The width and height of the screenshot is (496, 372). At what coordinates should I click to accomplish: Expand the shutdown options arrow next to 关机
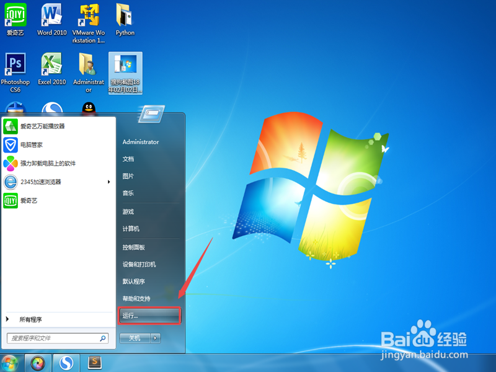click(x=155, y=338)
